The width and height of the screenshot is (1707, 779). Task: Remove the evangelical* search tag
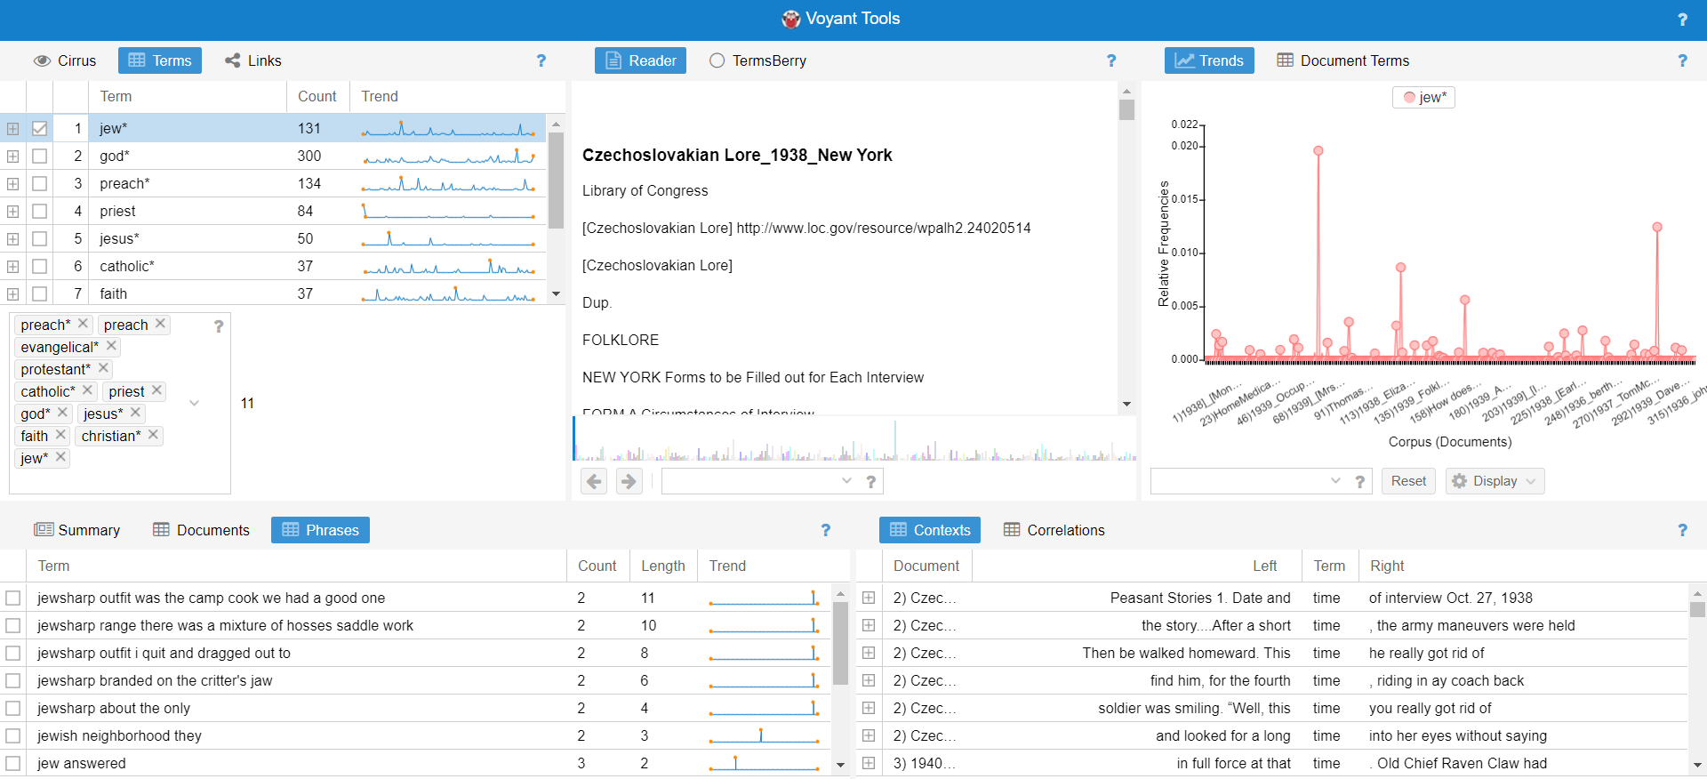tap(111, 346)
